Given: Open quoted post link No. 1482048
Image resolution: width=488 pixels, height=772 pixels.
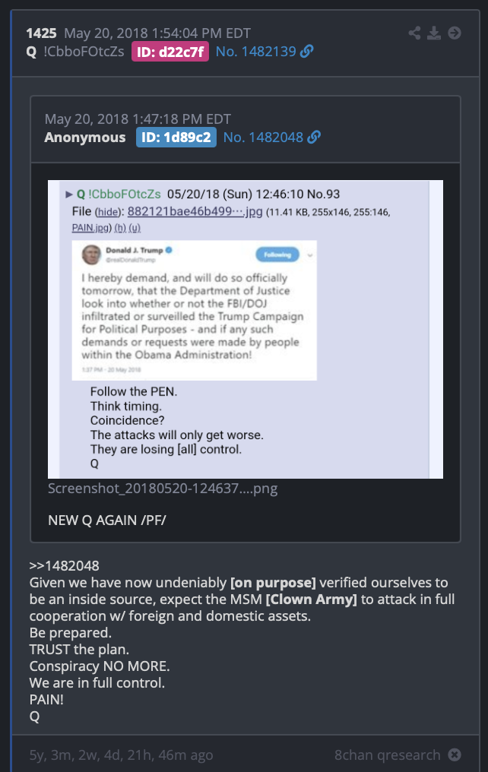Looking at the screenshot, I should point(264,138).
